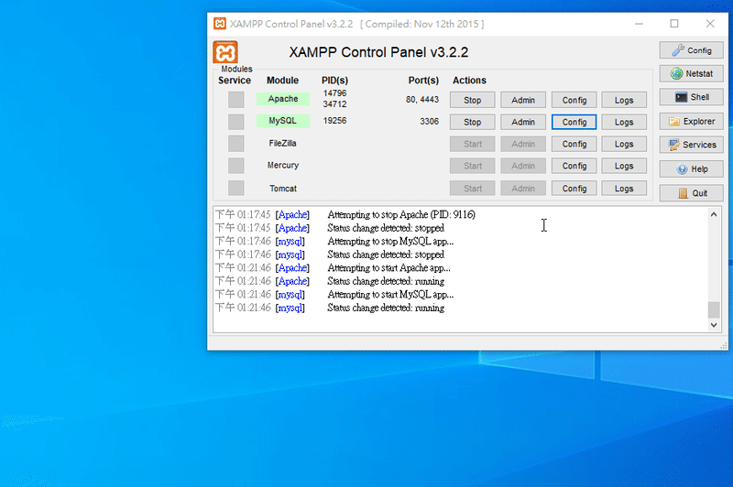
Task: Open Tomcat Config menu
Action: tap(574, 189)
